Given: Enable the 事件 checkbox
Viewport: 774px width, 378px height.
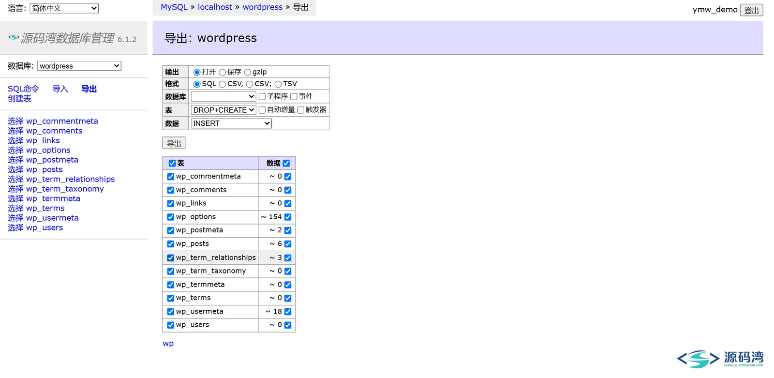Looking at the screenshot, I should (x=294, y=97).
